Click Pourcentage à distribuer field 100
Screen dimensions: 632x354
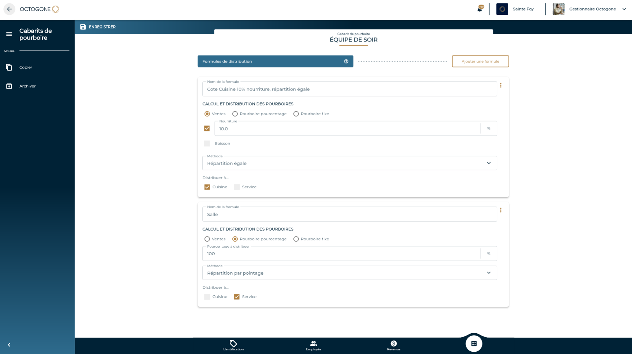tap(341, 254)
